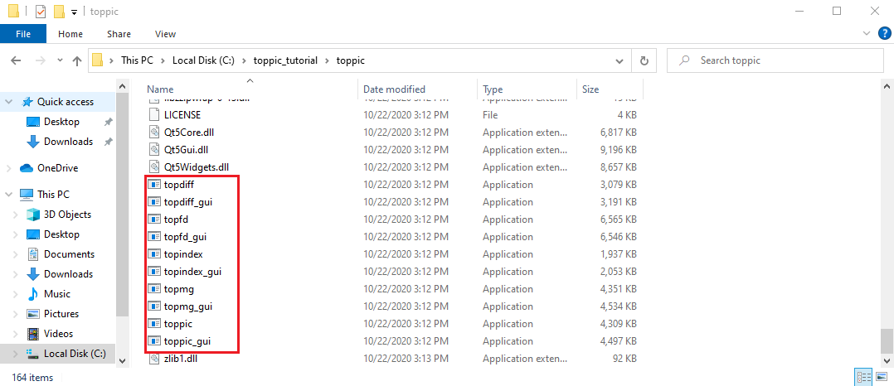Select the toppic_gui application icon
The height and width of the screenshot is (386, 894).
(x=154, y=341)
